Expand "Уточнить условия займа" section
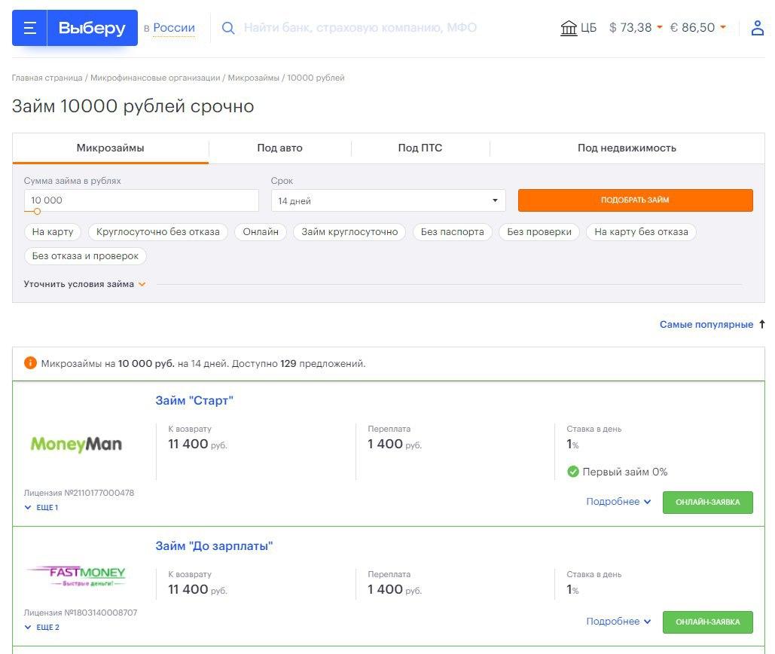The image size is (775, 654). tap(84, 284)
